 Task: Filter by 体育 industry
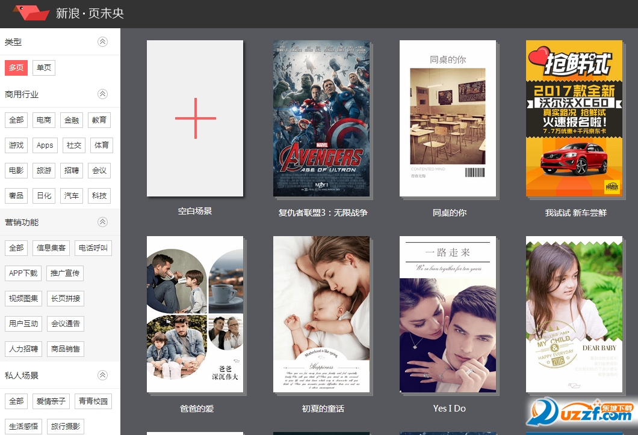(x=102, y=145)
